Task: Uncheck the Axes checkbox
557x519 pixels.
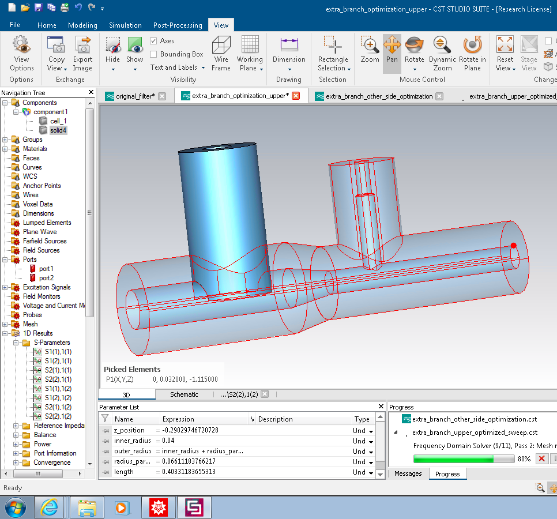Action: click(154, 41)
